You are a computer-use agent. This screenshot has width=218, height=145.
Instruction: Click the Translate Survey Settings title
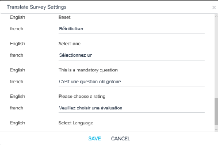[36, 7]
